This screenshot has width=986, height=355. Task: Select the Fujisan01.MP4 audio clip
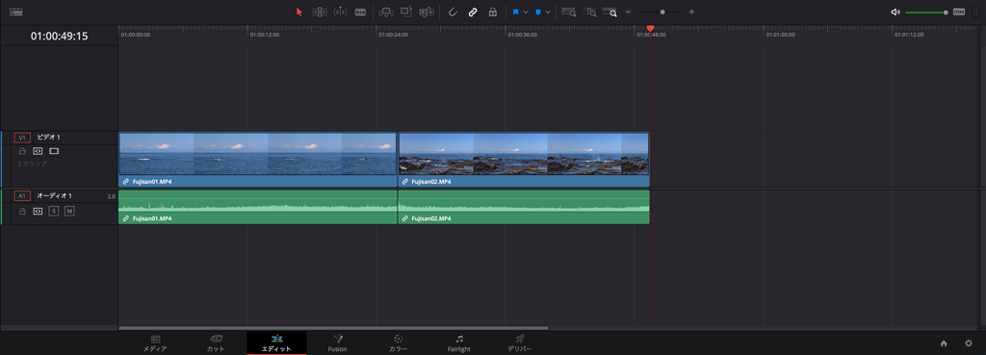pos(258,207)
